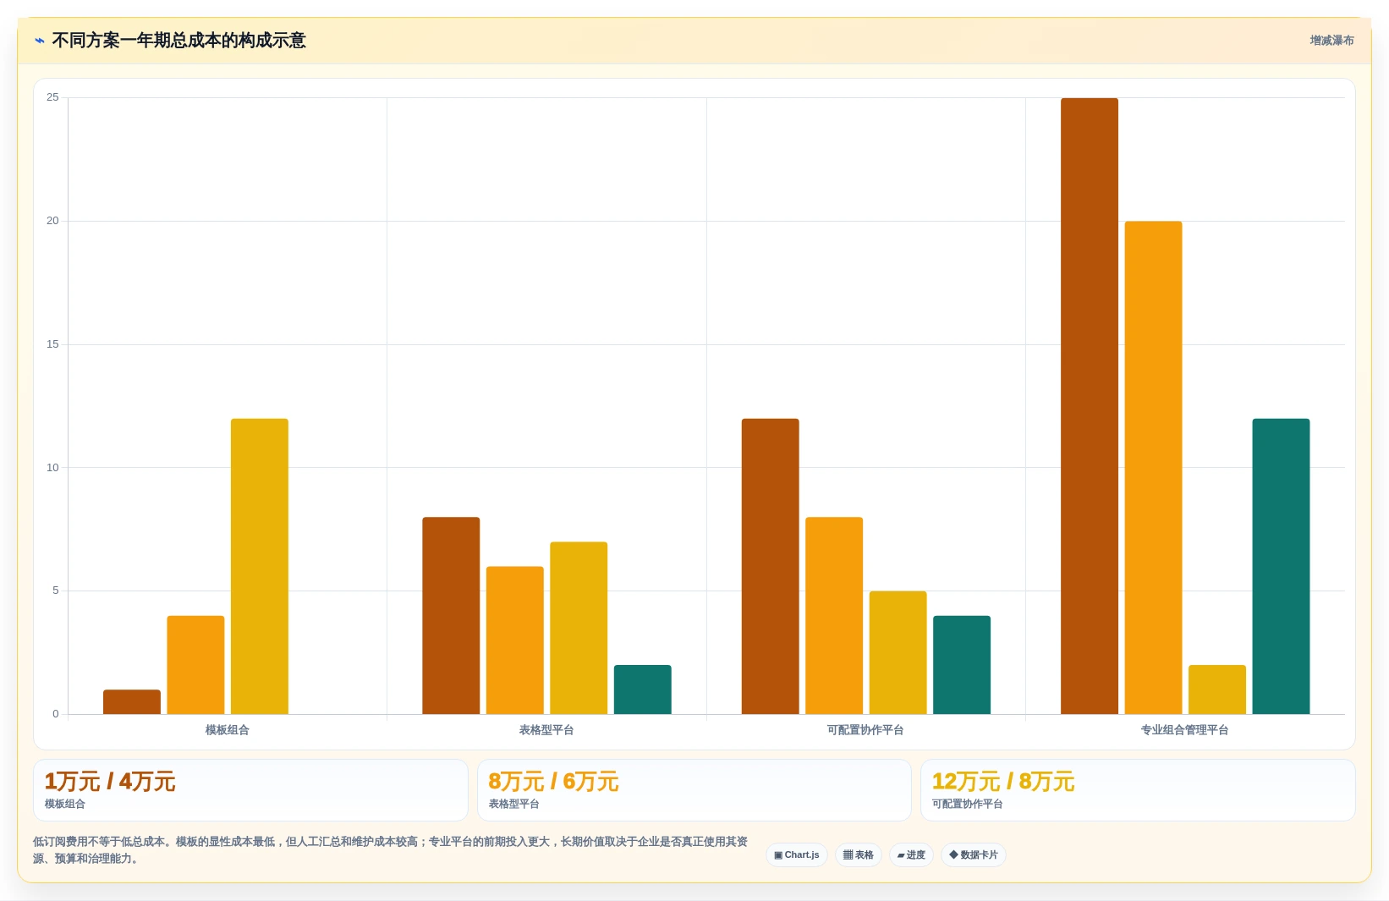
Task: Click the value 1万元 / 4万元
Action: [110, 782]
